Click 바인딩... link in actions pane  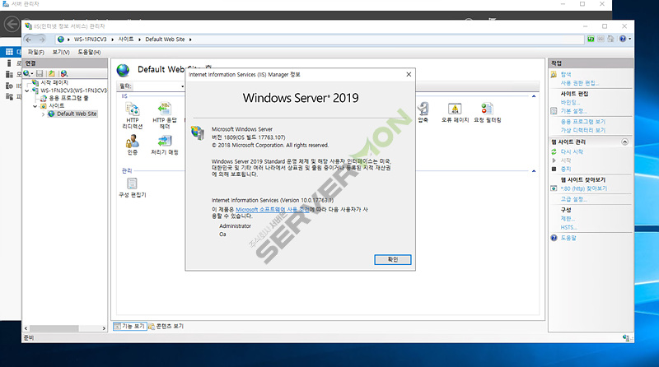tap(570, 103)
